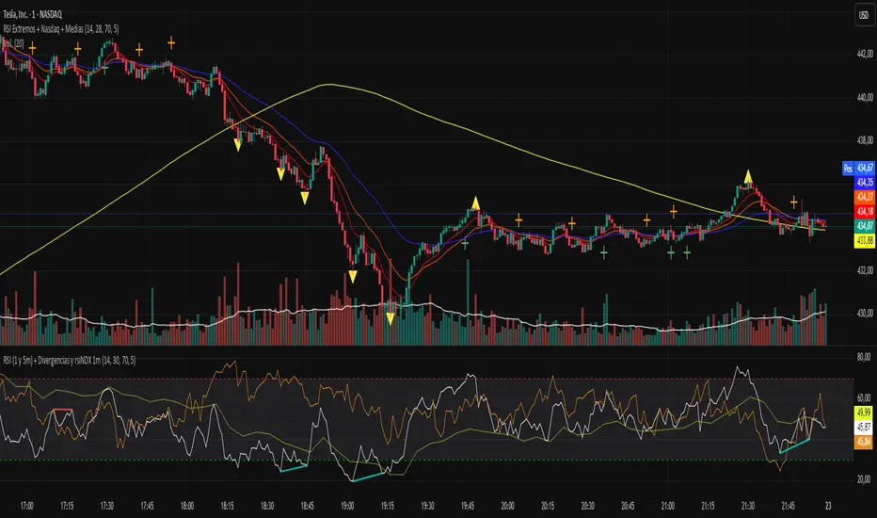
Task: Select the yellow up-triangle signal above 19:45
Action: pos(475,202)
